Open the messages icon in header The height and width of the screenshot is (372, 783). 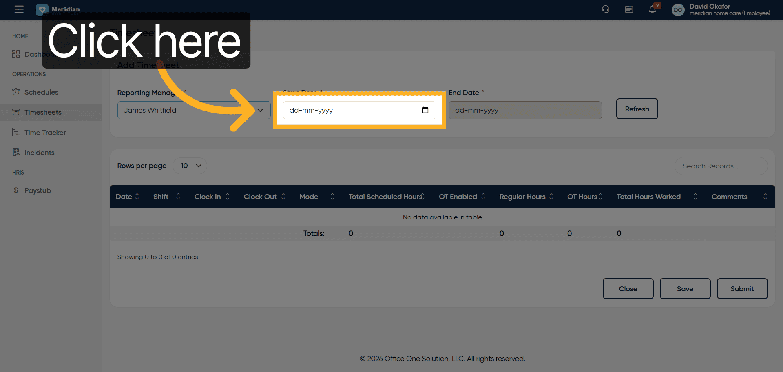tap(629, 9)
